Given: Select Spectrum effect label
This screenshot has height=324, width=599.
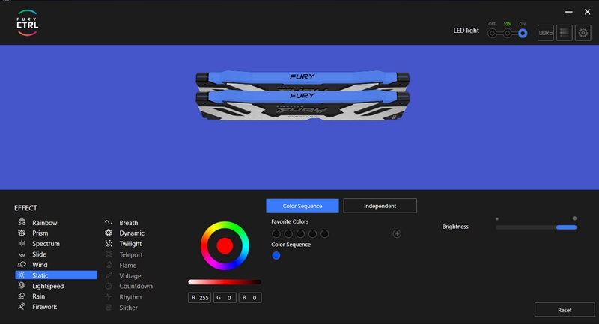Looking at the screenshot, I should [46, 244].
